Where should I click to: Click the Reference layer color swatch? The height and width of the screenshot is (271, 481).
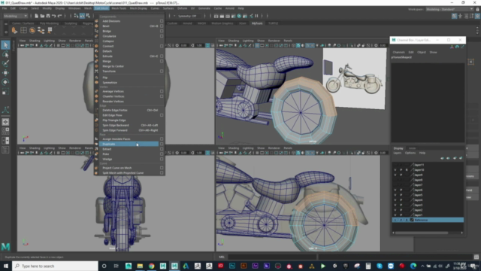[412, 220]
